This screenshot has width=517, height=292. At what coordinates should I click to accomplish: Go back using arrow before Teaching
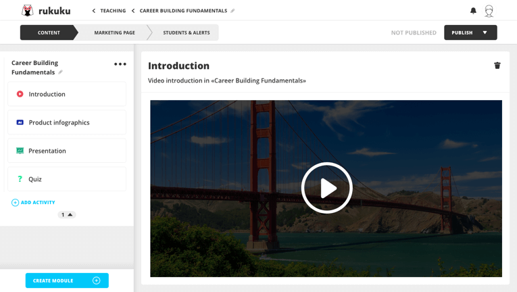coord(94,11)
